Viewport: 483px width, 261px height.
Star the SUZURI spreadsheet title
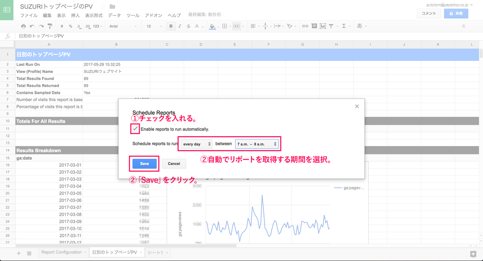(x=103, y=6)
